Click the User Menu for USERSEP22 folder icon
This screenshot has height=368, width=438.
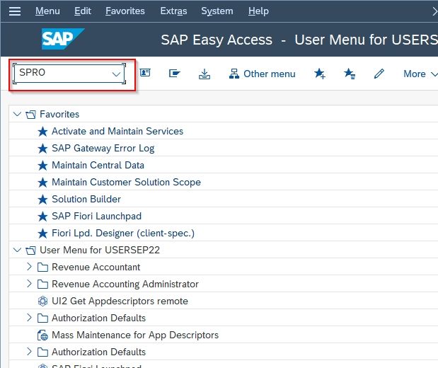pos(30,251)
